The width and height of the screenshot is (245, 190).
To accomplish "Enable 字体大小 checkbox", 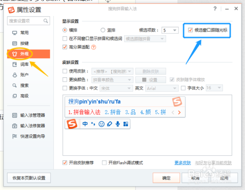I will [x=183, y=88].
